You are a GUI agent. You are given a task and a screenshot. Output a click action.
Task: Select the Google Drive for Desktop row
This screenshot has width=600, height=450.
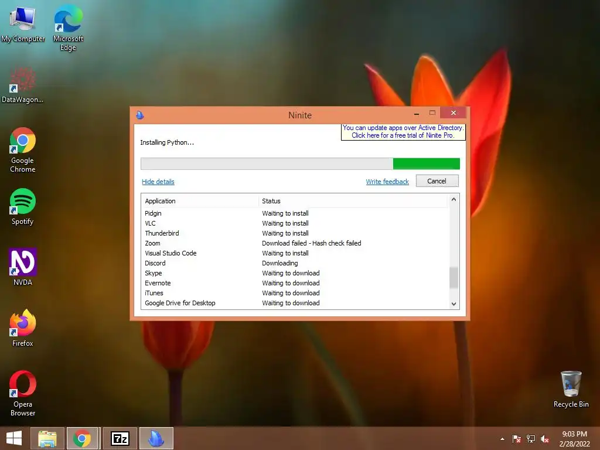pyautogui.click(x=295, y=303)
